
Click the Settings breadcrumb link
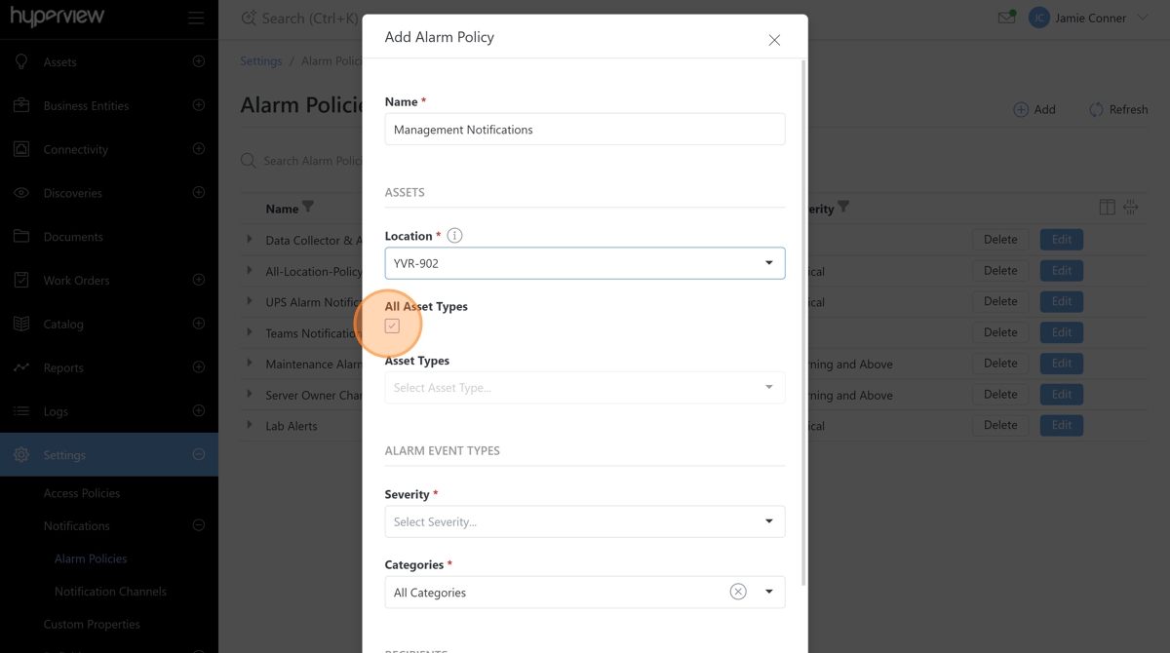click(261, 60)
